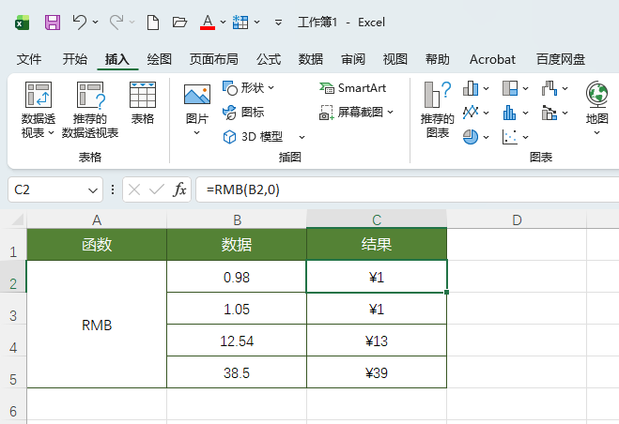Open a file with the folder icon
The image size is (619, 424).
tap(179, 23)
